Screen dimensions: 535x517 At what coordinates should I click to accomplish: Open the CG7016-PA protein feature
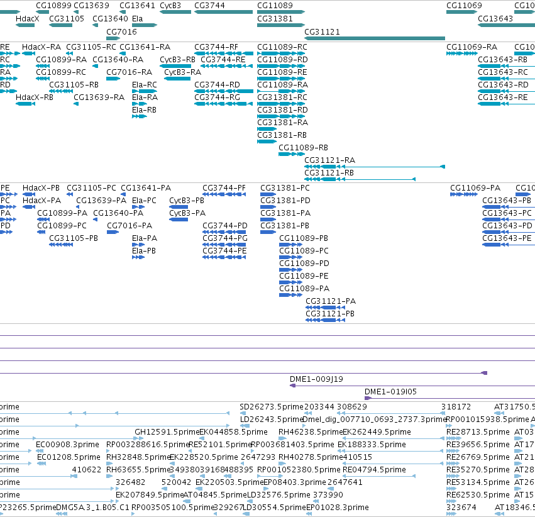(x=113, y=232)
